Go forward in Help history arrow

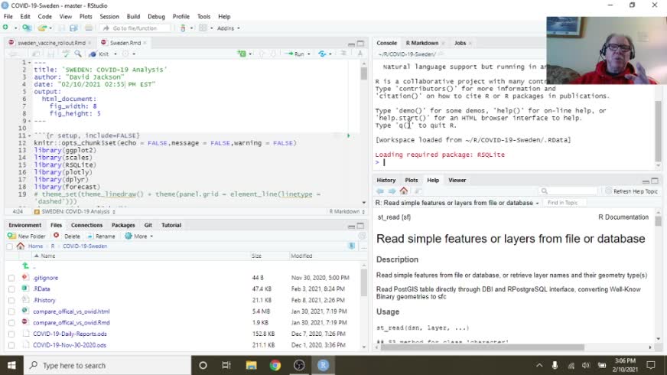[x=392, y=191]
